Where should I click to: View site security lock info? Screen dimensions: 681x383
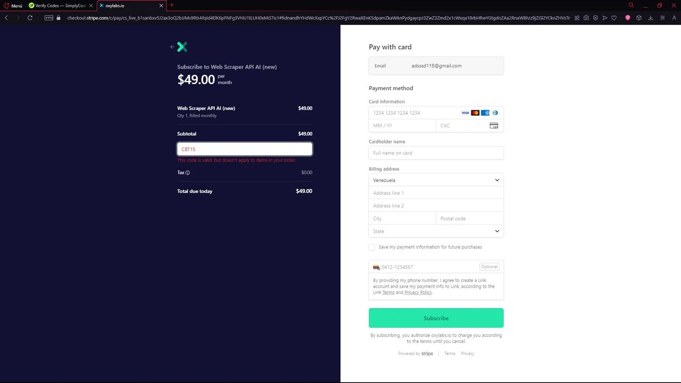[x=59, y=18]
